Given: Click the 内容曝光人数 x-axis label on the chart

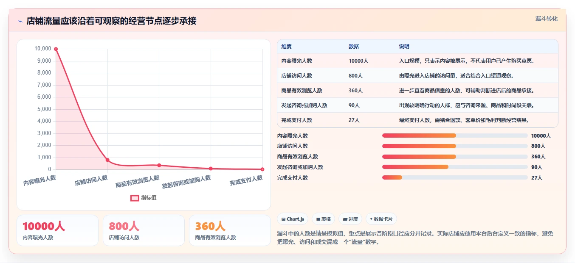Looking at the screenshot, I should click(39, 181).
